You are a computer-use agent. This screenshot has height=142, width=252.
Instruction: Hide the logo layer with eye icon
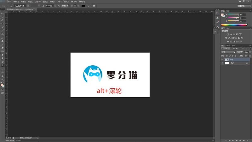[222, 59]
